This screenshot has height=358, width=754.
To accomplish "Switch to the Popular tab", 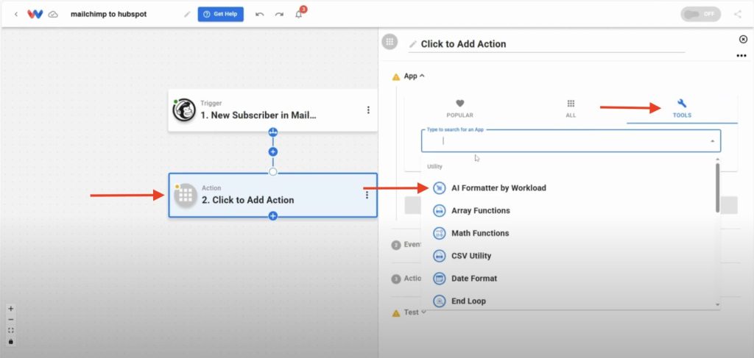I will pos(459,109).
